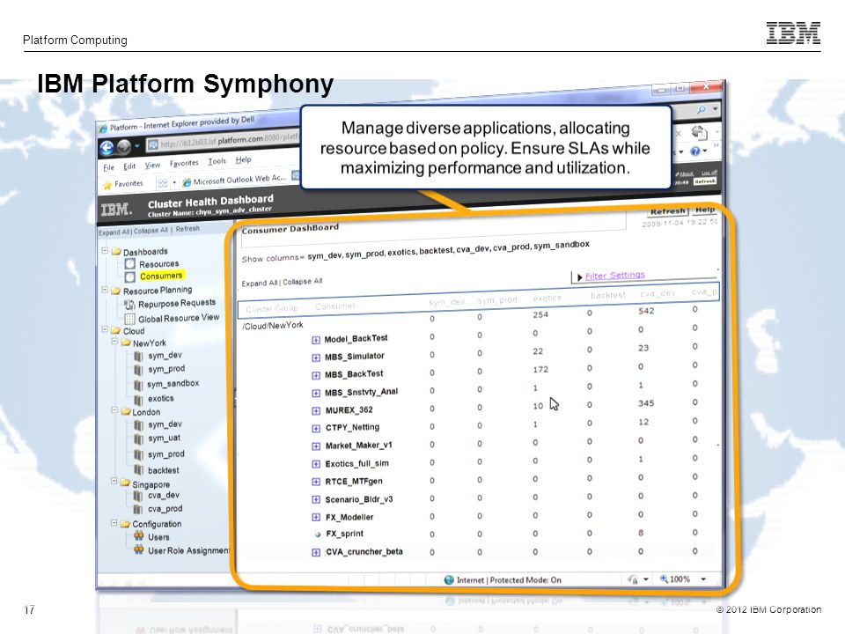Image resolution: width=845 pixels, height=634 pixels.
Task: Collapse the Resource Planning tree node
Action: click(x=105, y=290)
